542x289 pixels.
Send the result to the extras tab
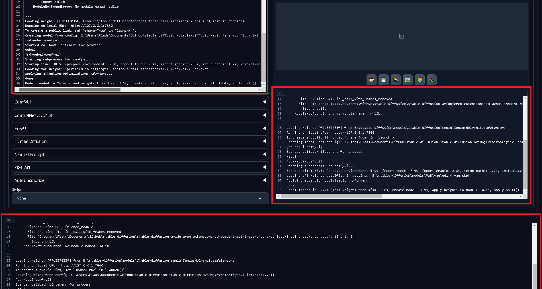(431, 80)
